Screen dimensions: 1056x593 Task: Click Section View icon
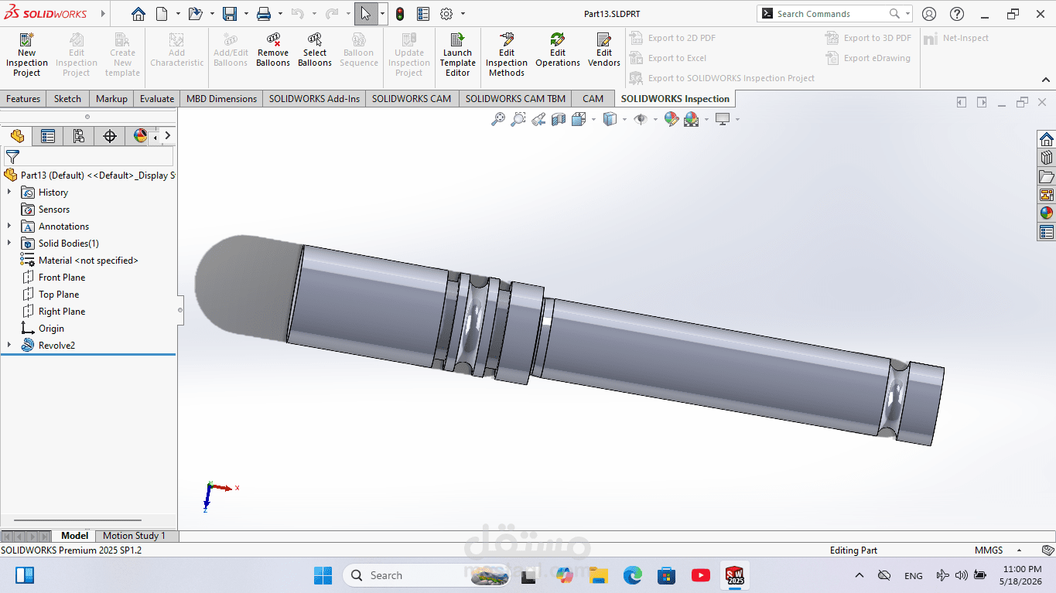point(559,119)
